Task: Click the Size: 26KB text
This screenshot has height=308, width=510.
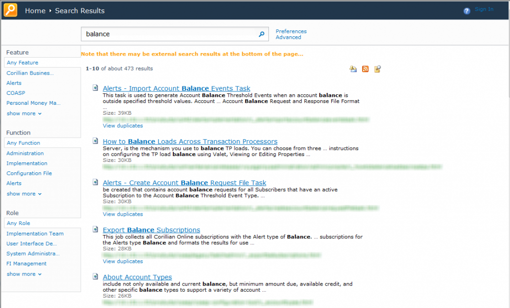Action: (117, 296)
